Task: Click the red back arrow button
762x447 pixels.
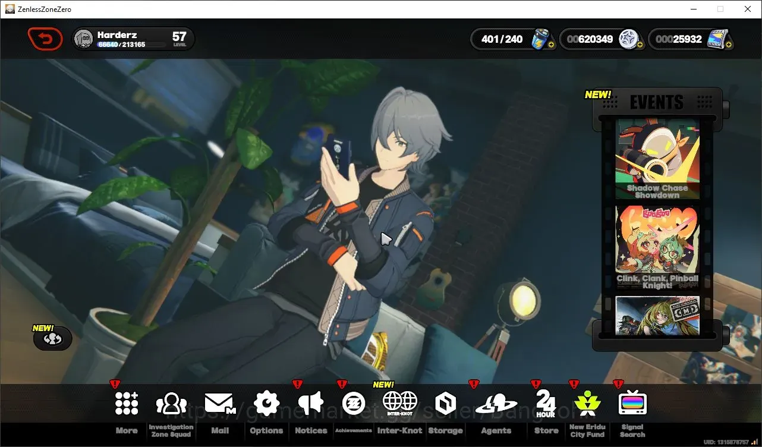Action: click(45, 39)
